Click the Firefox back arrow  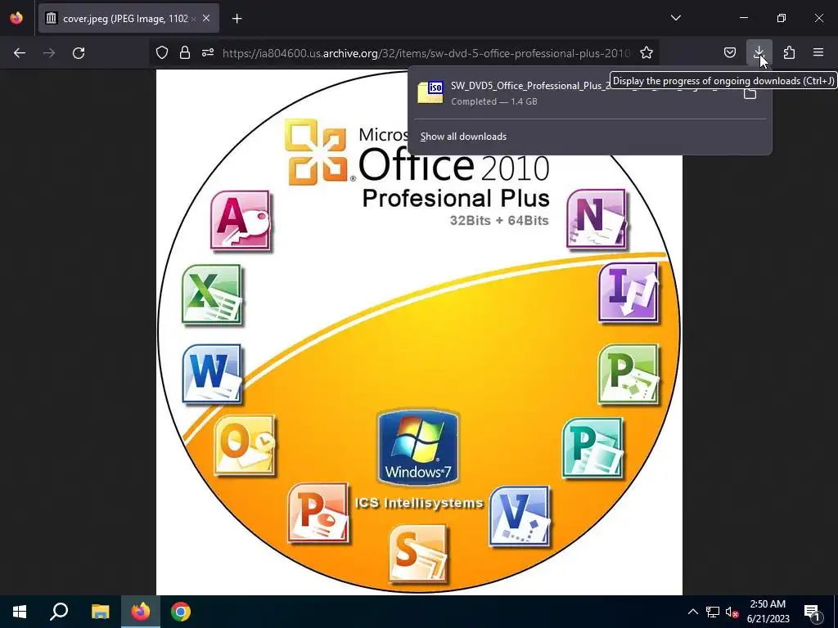click(x=20, y=53)
